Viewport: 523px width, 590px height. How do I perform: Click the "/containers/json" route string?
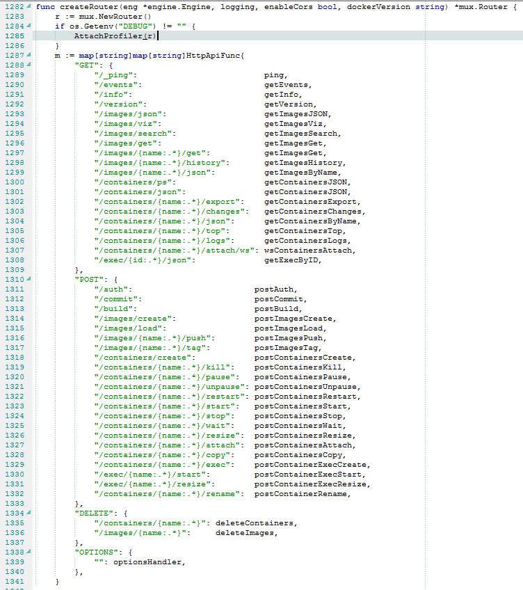coord(137,192)
